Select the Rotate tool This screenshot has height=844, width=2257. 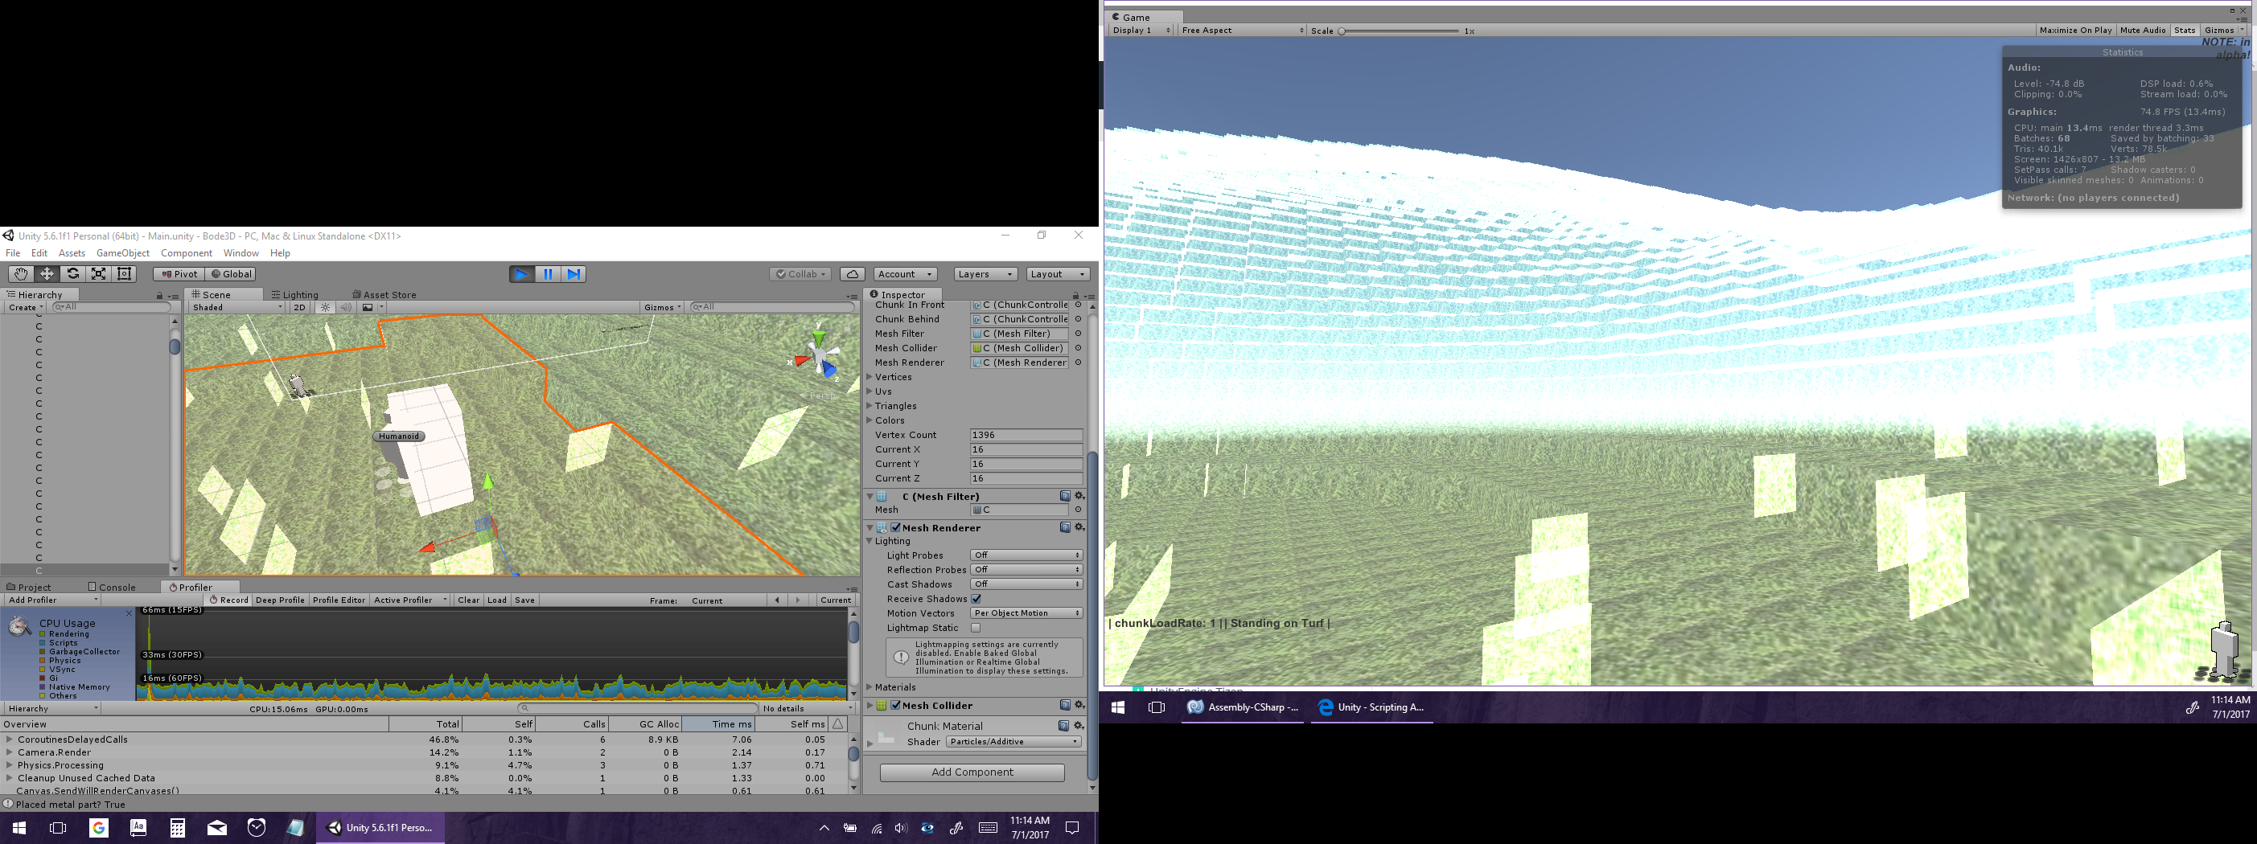pyautogui.click(x=72, y=274)
